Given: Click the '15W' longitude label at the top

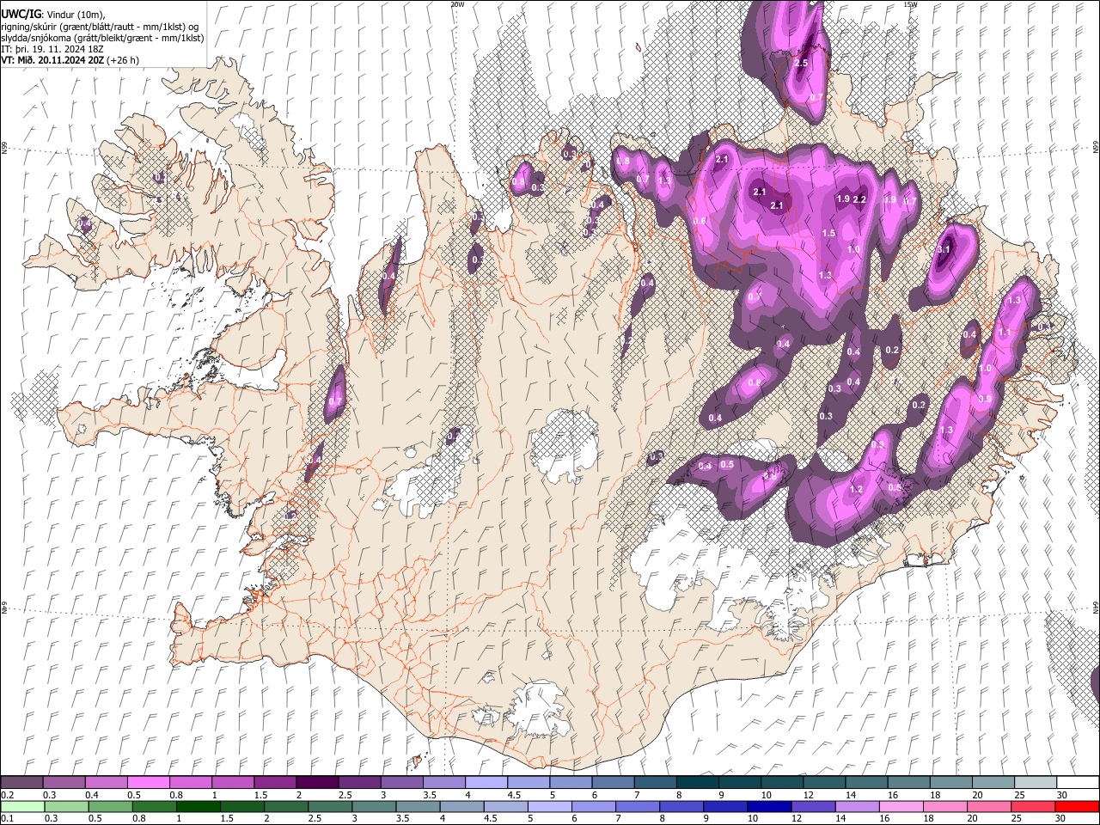Looking at the screenshot, I should tap(910, 4).
